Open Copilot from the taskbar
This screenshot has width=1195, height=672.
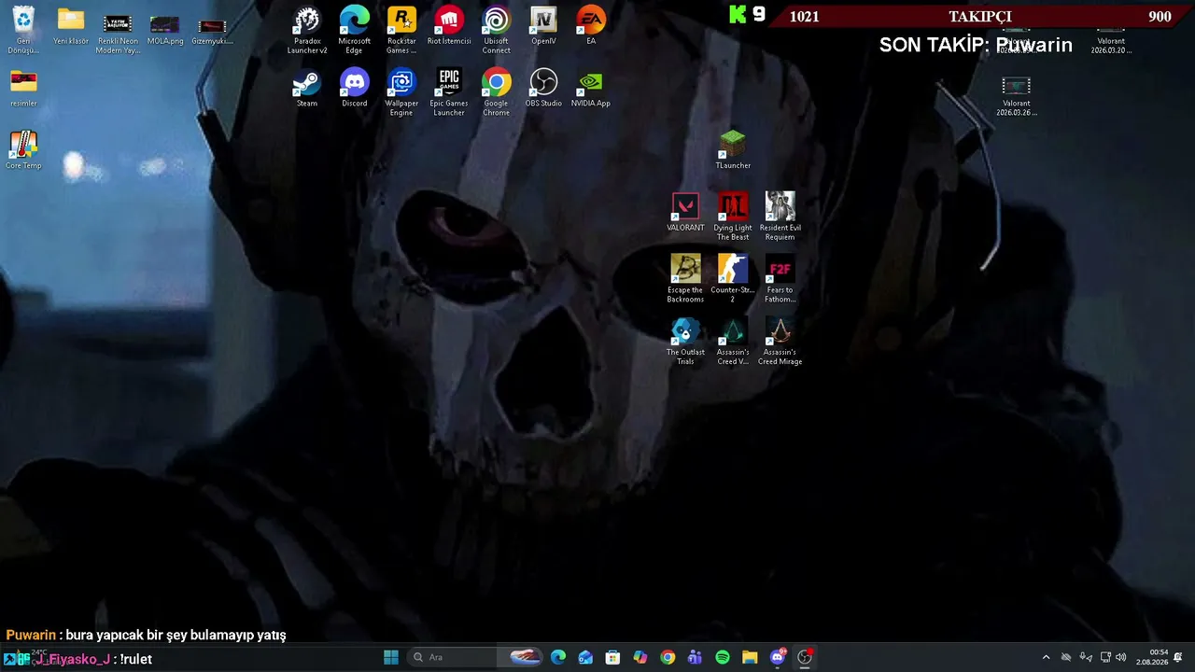[x=640, y=657]
